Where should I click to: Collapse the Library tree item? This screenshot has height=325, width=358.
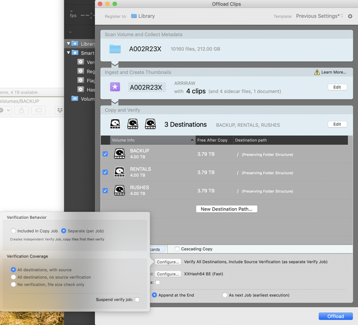[x=69, y=44]
